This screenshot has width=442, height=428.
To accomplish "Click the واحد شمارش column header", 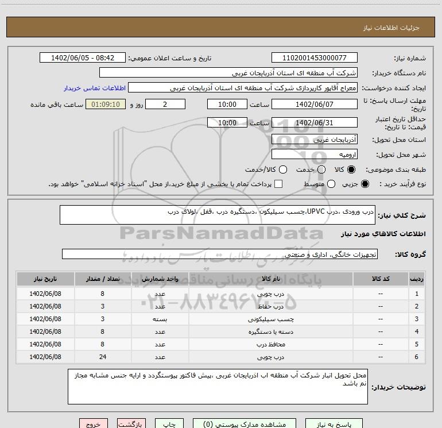I will pos(160,279).
